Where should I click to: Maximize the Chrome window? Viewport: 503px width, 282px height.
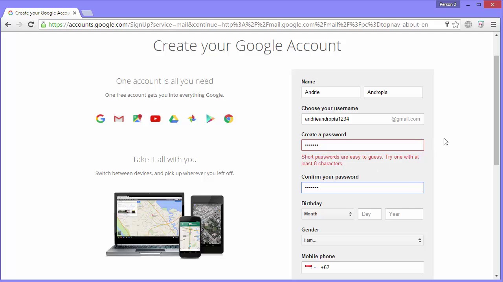tap(479, 4)
